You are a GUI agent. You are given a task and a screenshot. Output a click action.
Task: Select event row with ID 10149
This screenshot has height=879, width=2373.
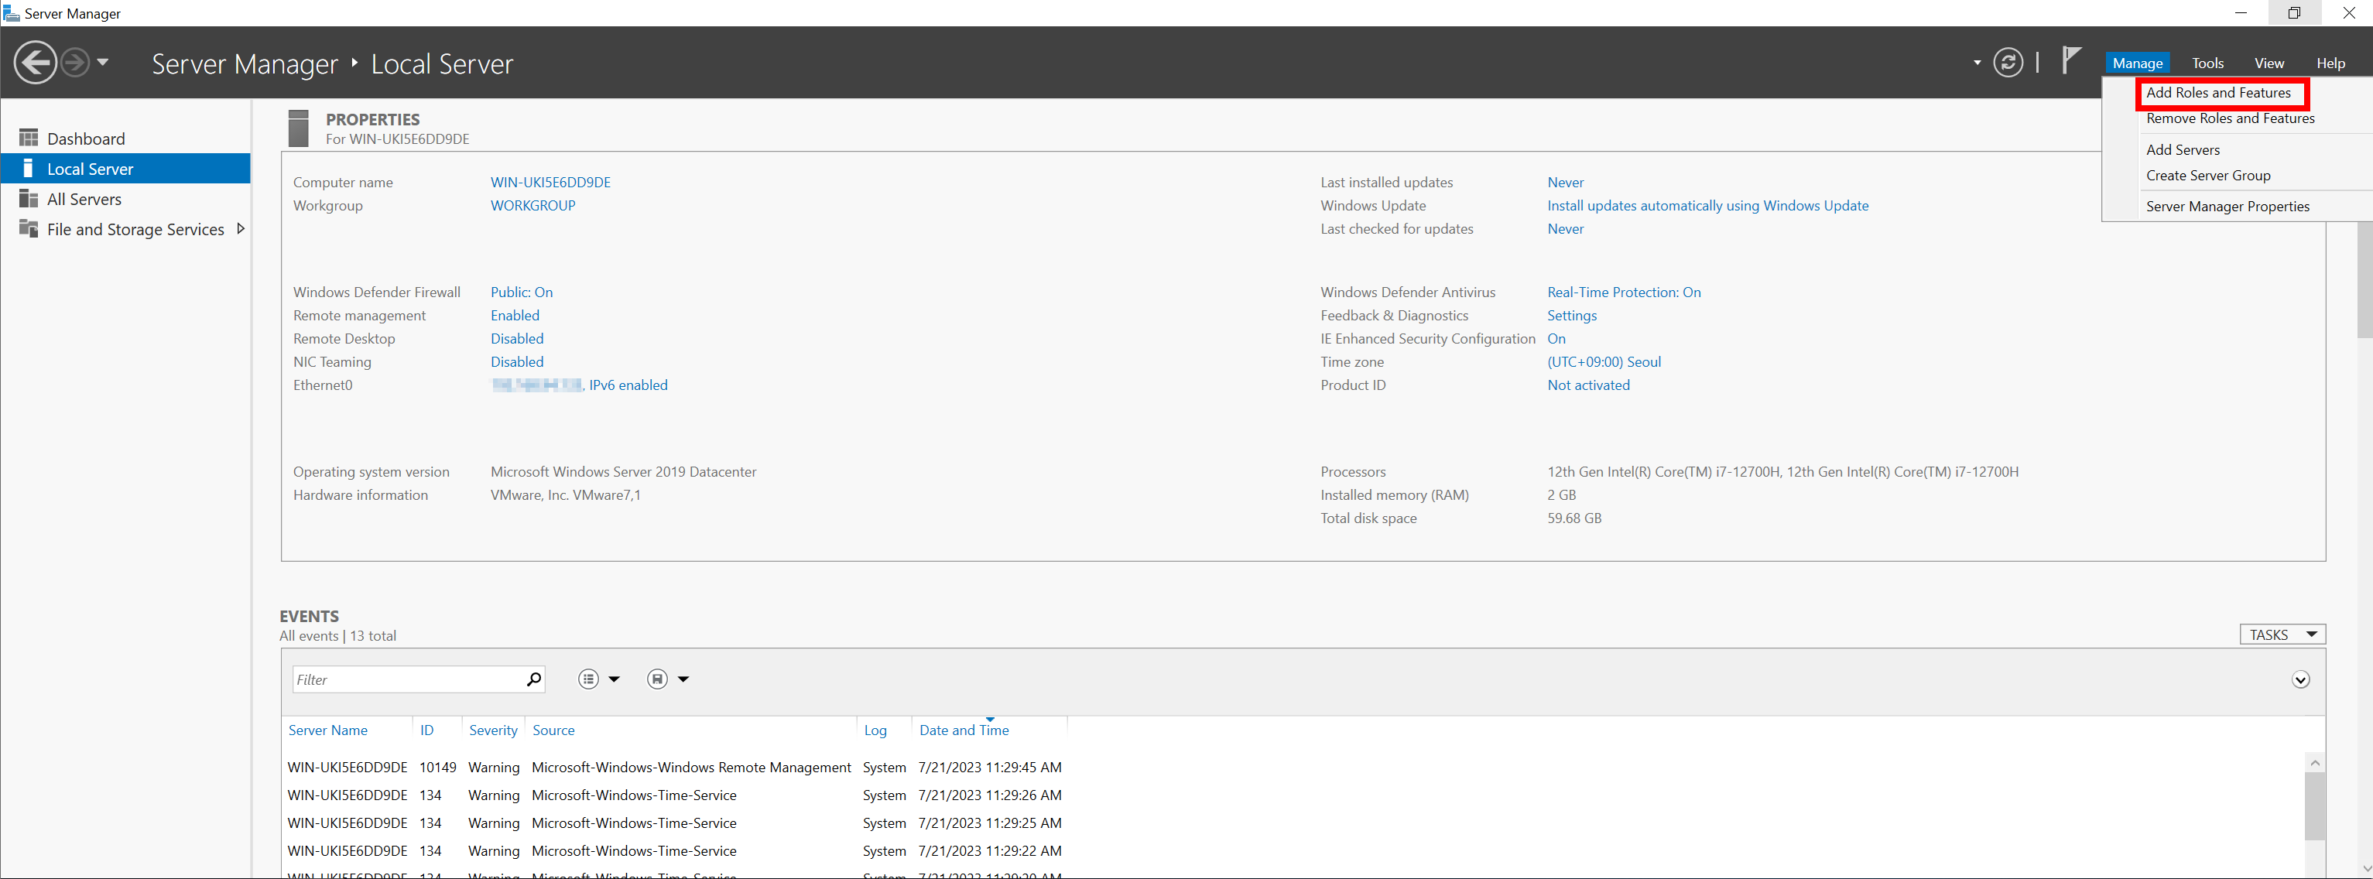tap(674, 768)
